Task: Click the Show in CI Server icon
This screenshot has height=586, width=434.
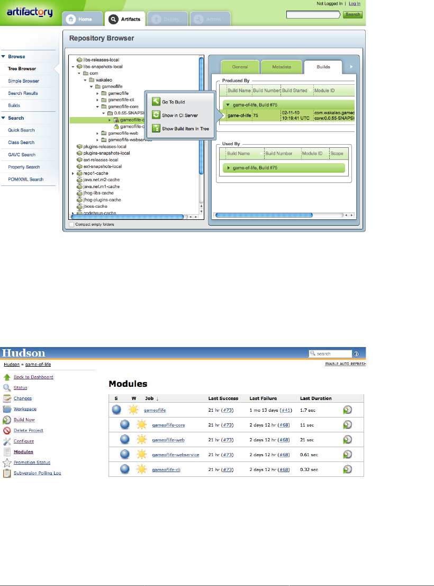Action: click(x=156, y=115)
